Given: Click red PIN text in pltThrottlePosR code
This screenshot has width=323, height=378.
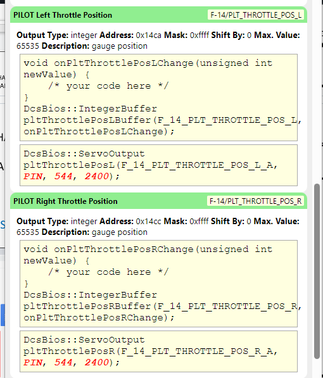Looking at the screenshot, I should tap(33, 362).
